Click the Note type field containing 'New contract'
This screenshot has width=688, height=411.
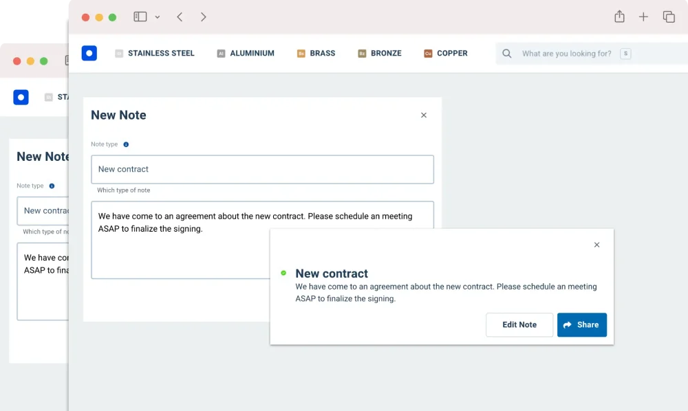click(x=262, y=169)
